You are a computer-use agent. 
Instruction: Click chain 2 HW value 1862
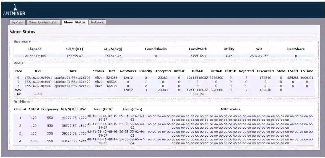click(82, 126)
